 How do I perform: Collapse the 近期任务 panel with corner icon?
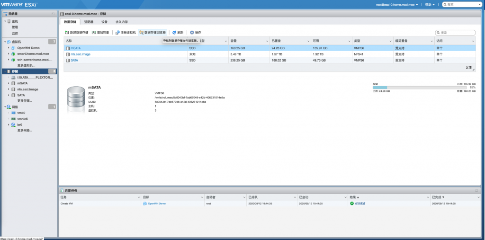pyautogui.click(x=476, y=190)
